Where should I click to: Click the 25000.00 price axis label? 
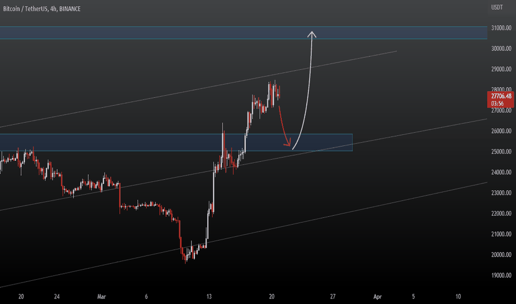point(501,152)
